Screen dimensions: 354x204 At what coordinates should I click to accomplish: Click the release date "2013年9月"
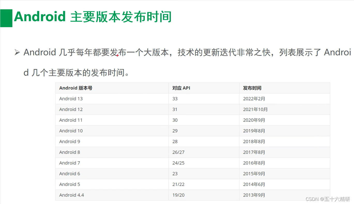tap(254, 195)
